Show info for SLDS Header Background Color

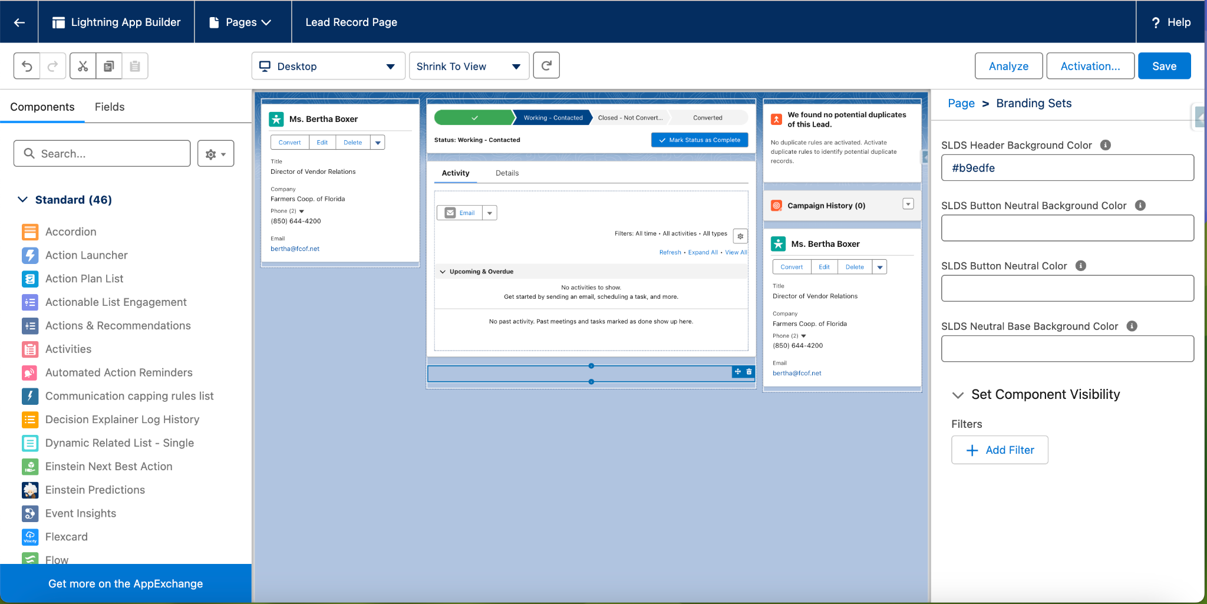[1106, 145]
